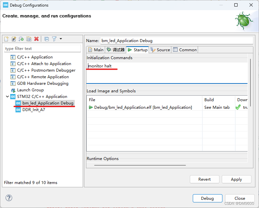Click the Launch Group icon

[13, 90]
